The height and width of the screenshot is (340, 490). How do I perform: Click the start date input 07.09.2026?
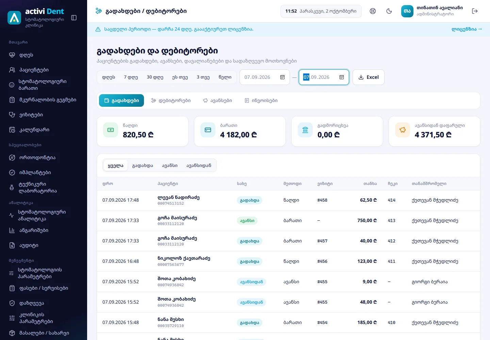tap(265, 77)
